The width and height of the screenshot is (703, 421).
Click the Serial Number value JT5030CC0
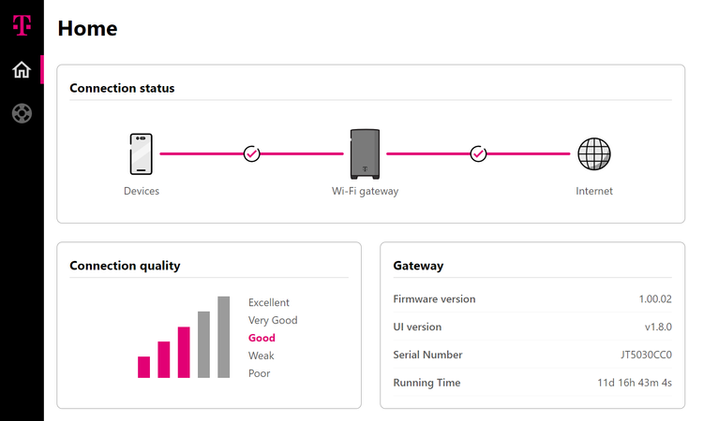[x=640, y=356]
